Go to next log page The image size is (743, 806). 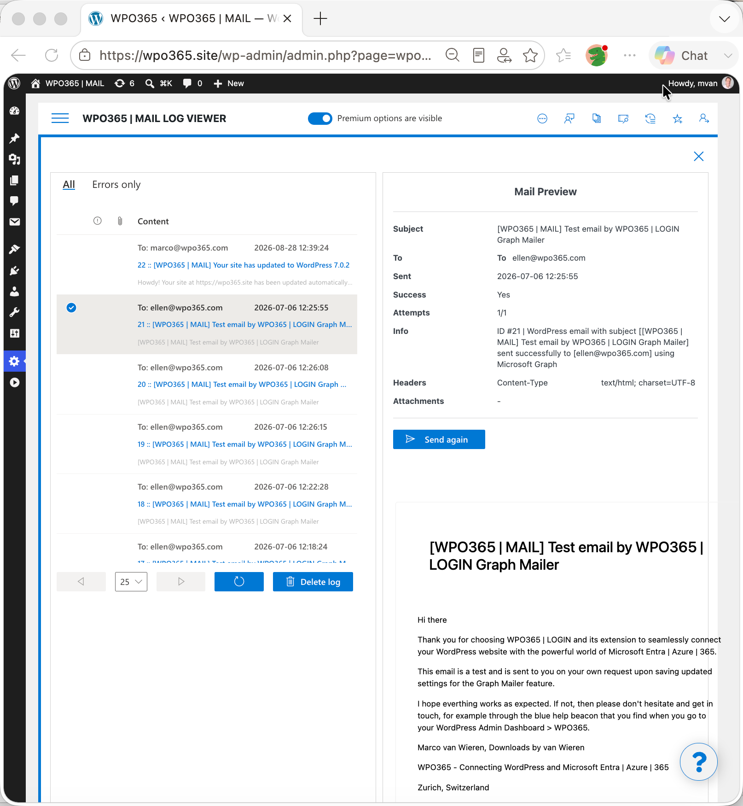click(181, 582)
